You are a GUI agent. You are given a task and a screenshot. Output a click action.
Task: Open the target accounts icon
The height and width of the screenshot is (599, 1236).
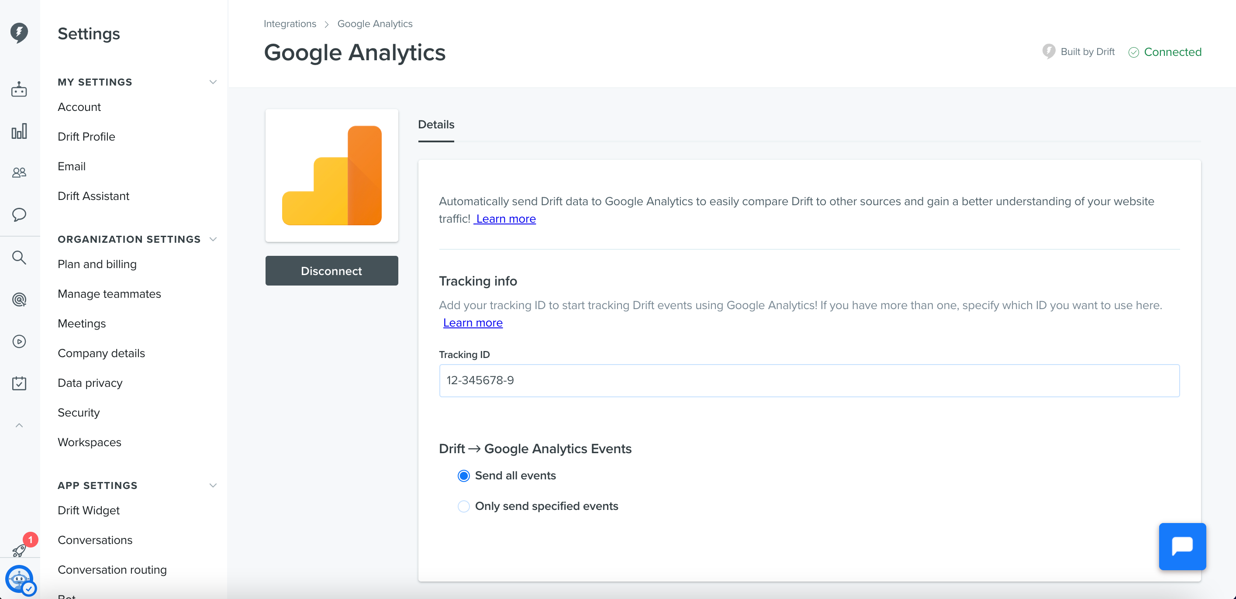tap(19, 300)
